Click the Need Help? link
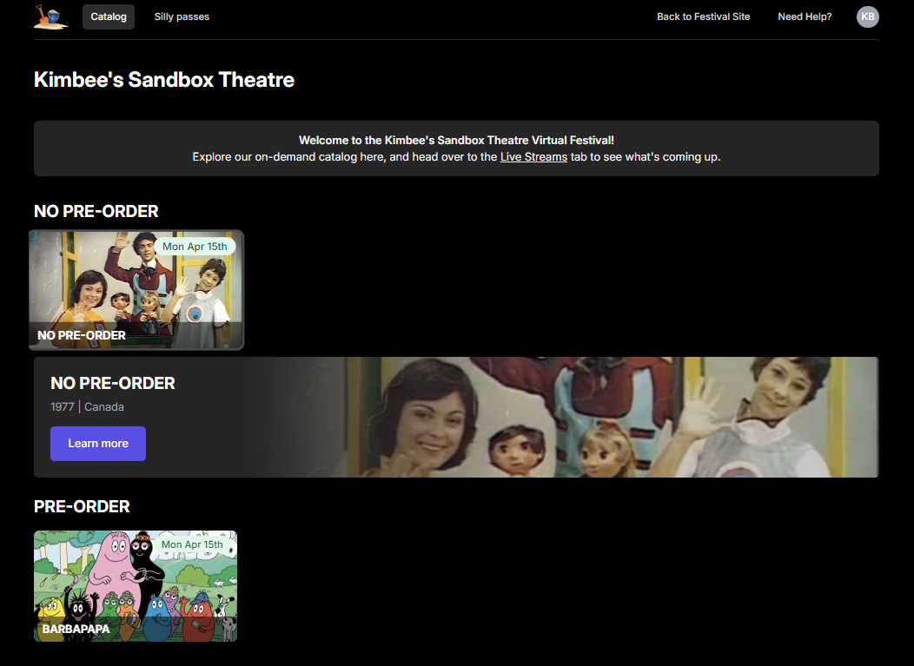 coord(805,16)
